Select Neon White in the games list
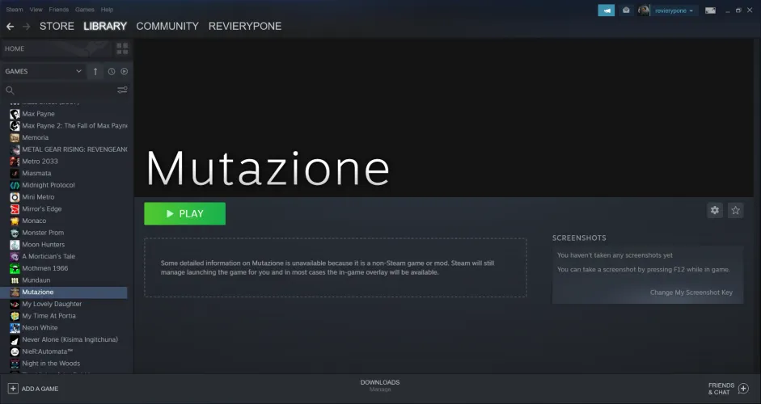The image size is (761, 404). point(39,328)
